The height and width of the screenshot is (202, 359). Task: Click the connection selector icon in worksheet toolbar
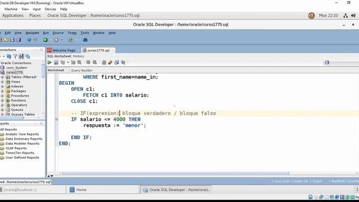point(327,62)
